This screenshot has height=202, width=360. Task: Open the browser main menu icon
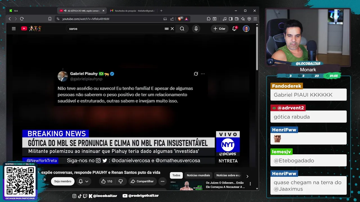255,19
